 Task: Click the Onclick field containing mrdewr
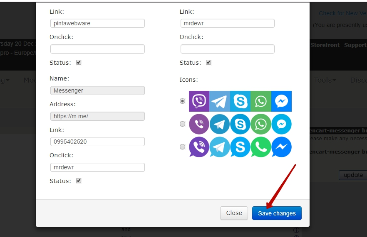97,167
